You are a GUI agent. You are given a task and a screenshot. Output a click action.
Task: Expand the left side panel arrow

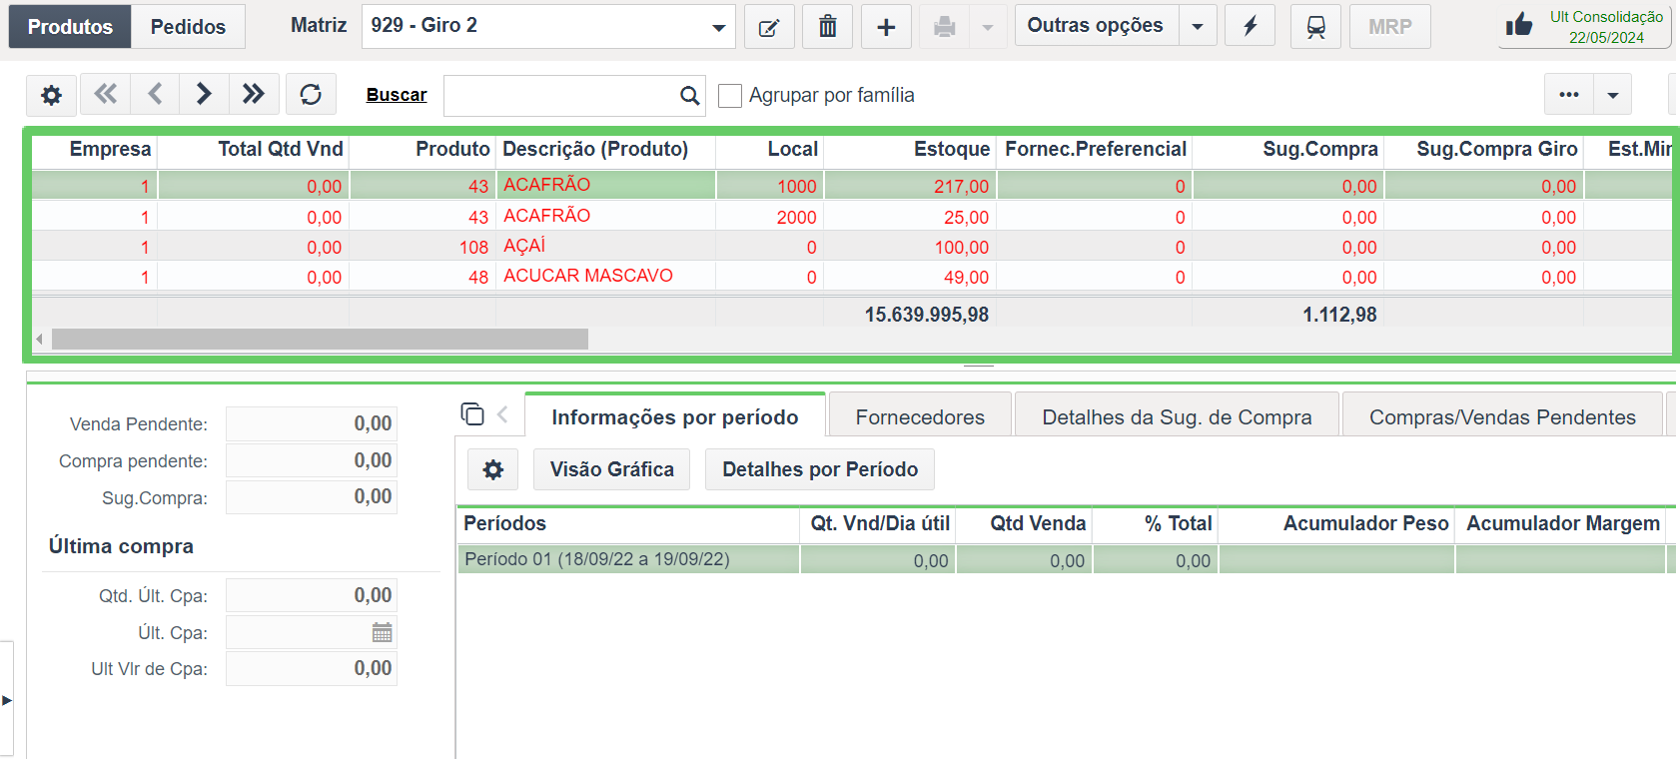click(x=7, y=700)
